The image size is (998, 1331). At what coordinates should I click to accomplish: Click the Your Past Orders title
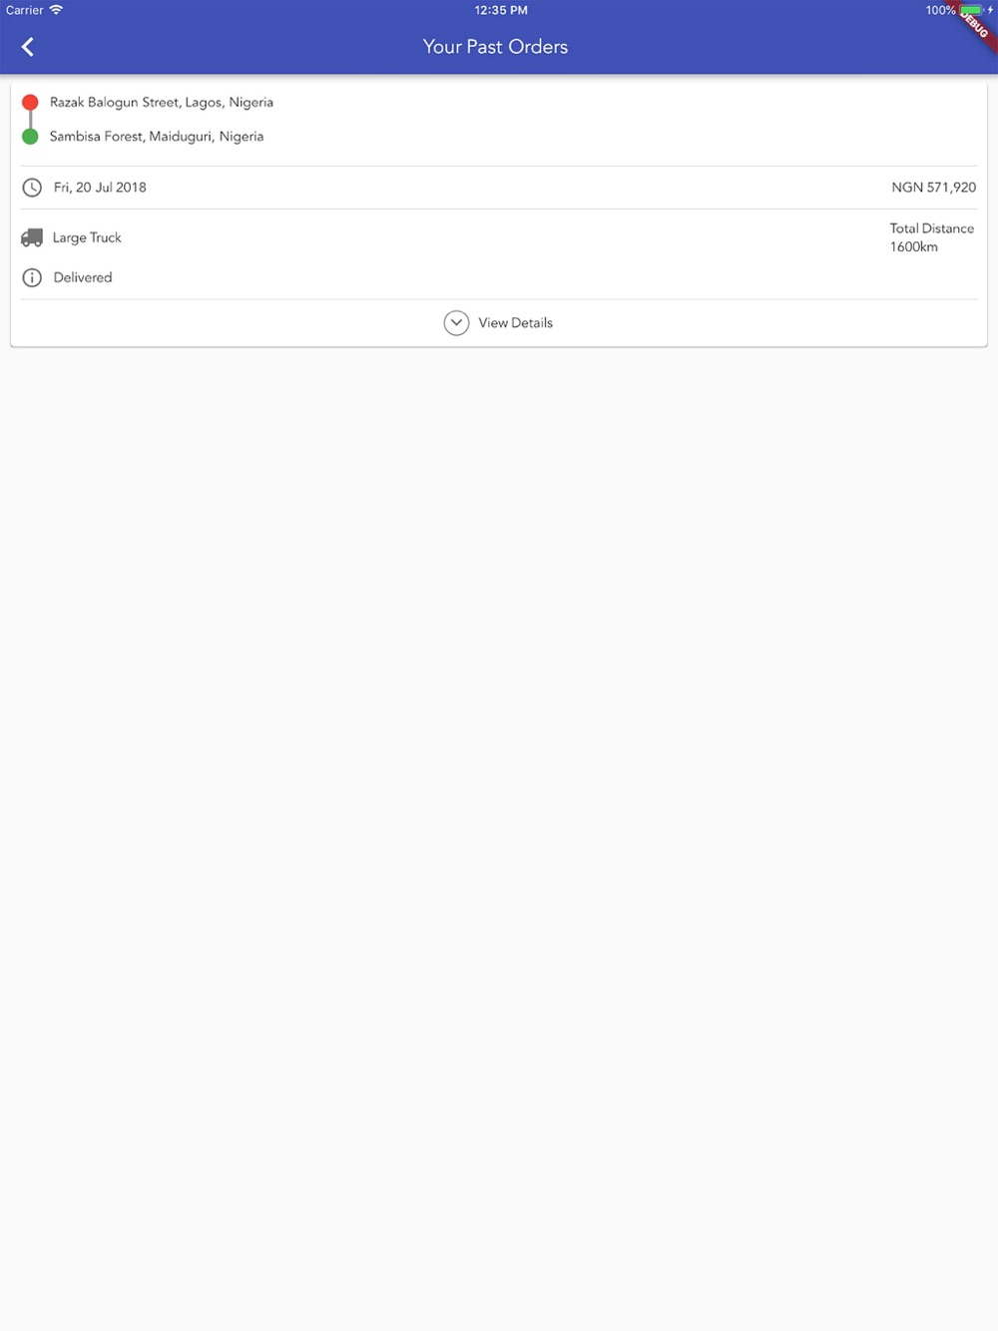click(495, 47)
